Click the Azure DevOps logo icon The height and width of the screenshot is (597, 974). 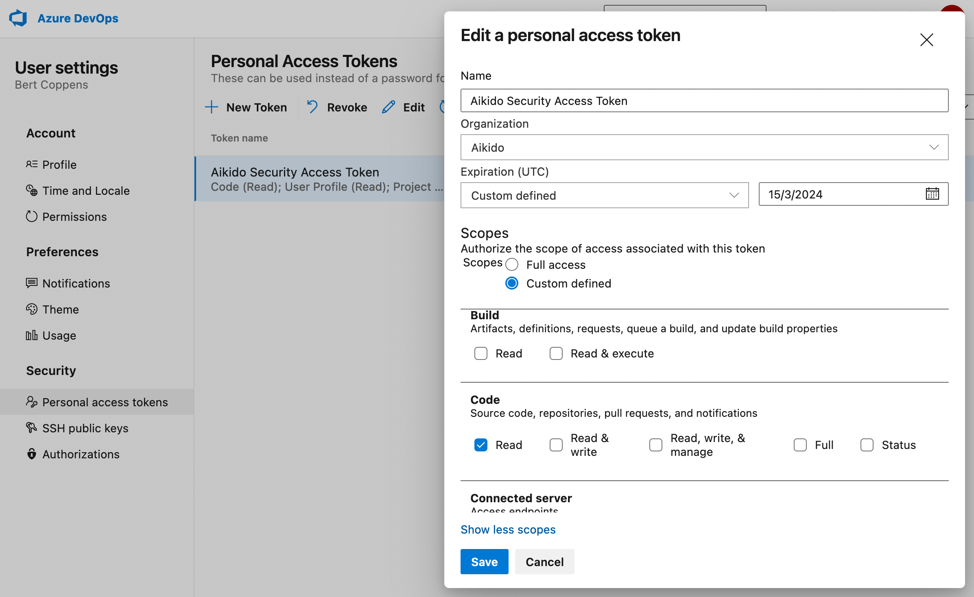(x=18, y=18)
